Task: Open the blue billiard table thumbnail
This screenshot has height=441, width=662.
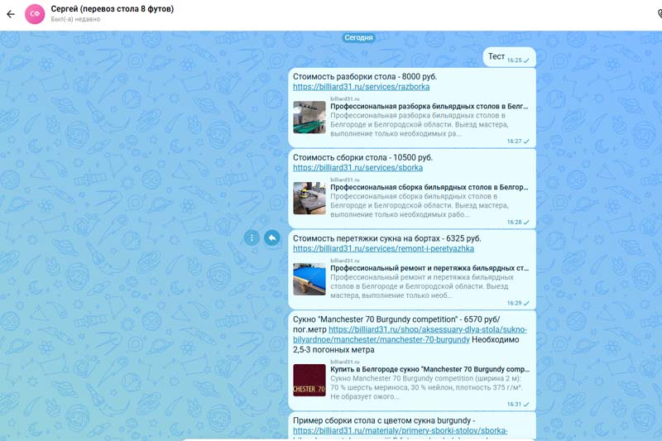Action: point(309,280)
